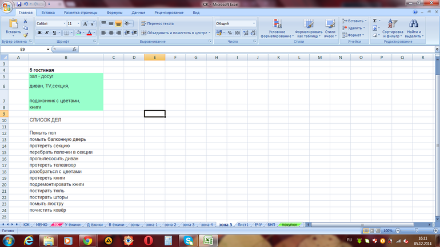Apply the 000 thousands separator format
This screenshot has width=440, height=247.
coord(237,33)
